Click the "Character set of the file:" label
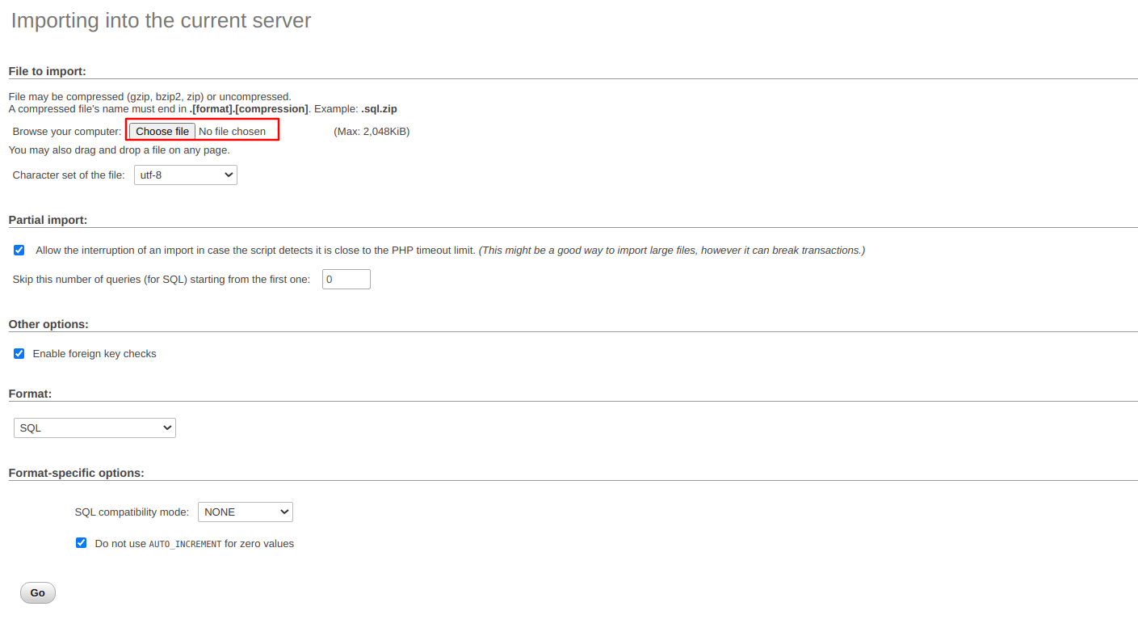The image size is (1138, 632). pos(69,175)
